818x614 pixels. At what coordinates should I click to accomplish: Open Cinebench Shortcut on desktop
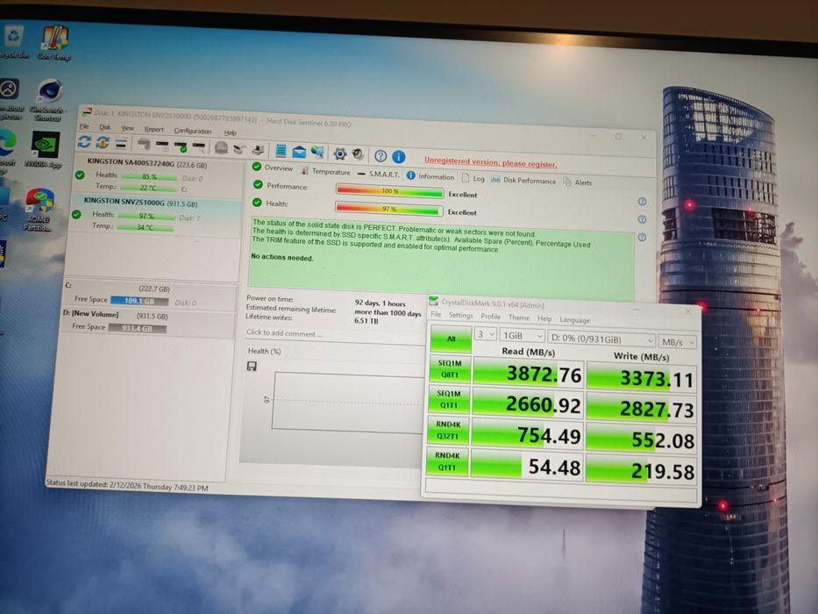[48, 100]
